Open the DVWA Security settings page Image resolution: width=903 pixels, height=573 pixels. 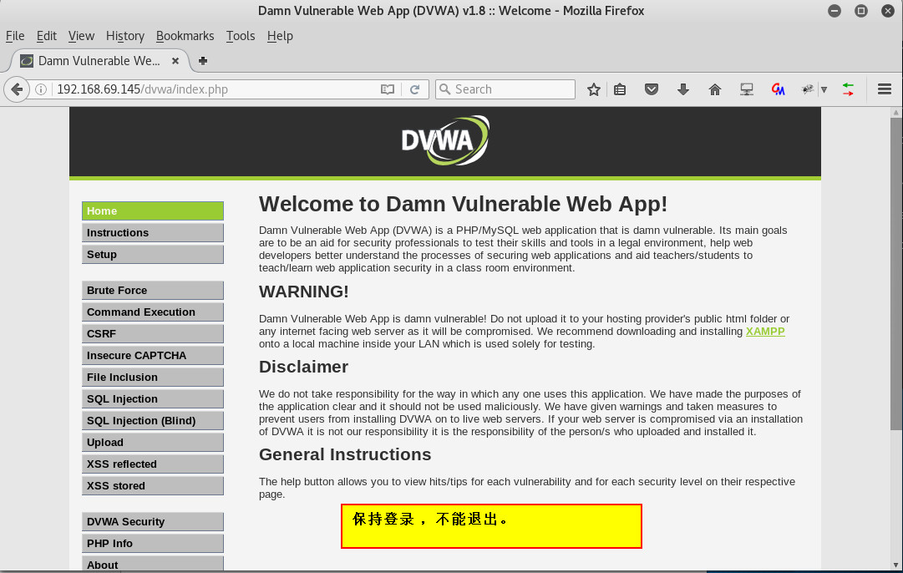(153, 522)
